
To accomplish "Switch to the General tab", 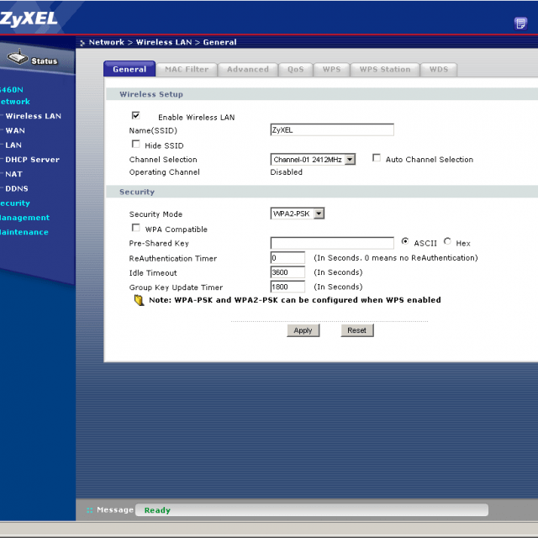I will point(129,69).
